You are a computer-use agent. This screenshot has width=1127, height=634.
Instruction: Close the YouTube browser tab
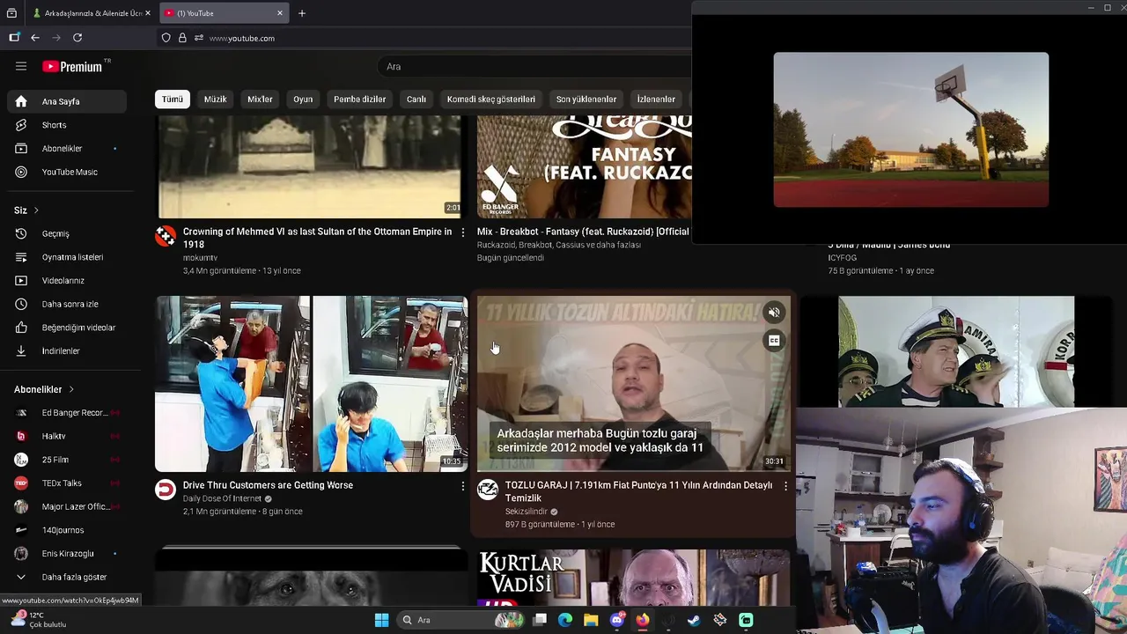pos(280,13)
